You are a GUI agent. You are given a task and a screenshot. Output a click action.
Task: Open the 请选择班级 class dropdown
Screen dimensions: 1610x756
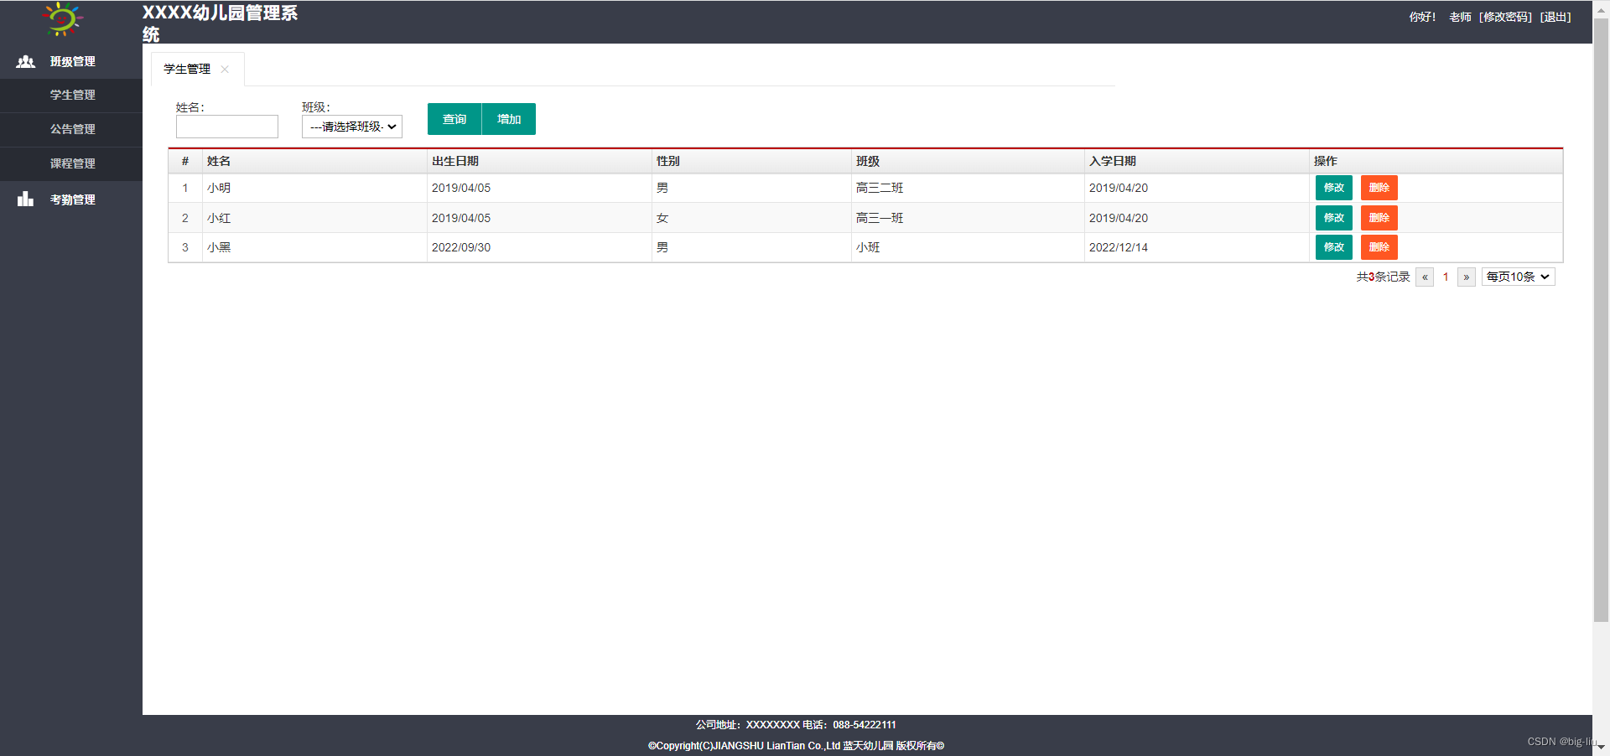[352, 127]
